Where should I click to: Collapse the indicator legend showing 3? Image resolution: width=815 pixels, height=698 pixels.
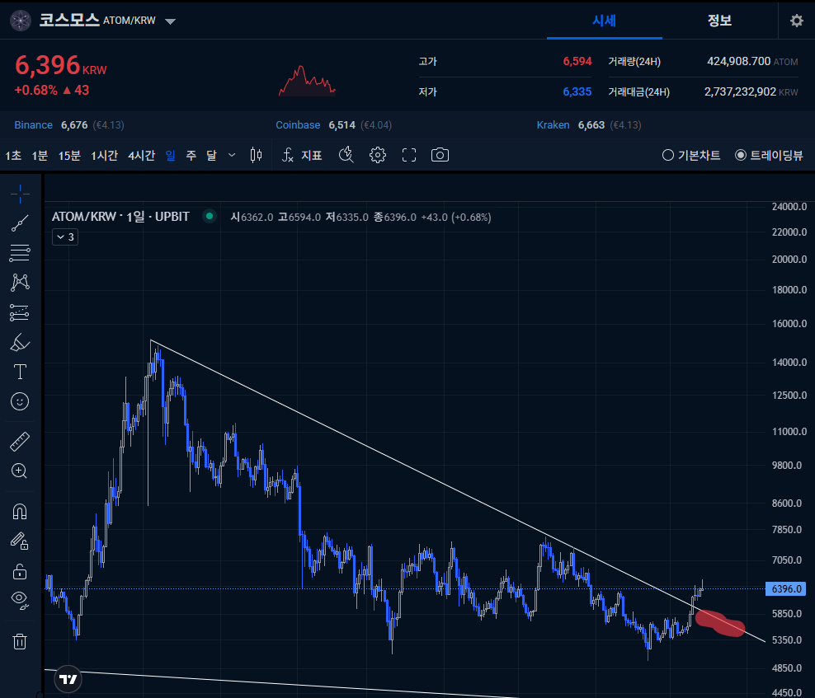click(65, 237)
